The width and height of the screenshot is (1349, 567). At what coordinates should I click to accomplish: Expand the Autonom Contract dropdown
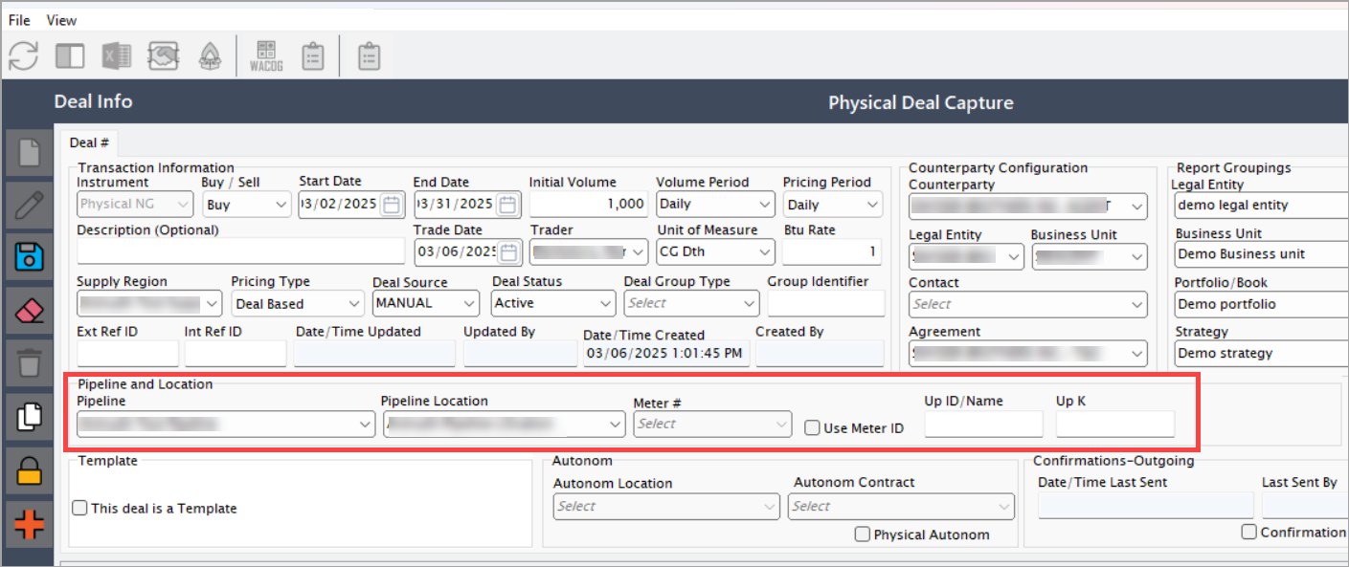coord(901,507)
